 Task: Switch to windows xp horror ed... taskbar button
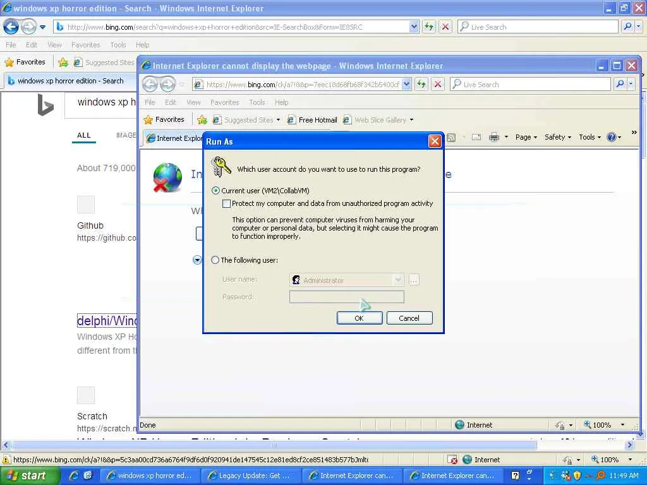pyautogui.click(x=150, y=476)
